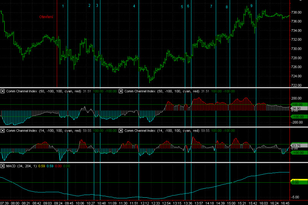Image resolution: width=308 pixels, height=205 pixels.
Task: Close the second Comm Channel Index 14 indicator
Action: click(x=121, y=131)
